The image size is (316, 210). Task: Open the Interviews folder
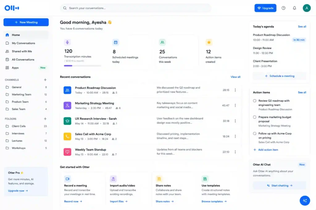26,133
